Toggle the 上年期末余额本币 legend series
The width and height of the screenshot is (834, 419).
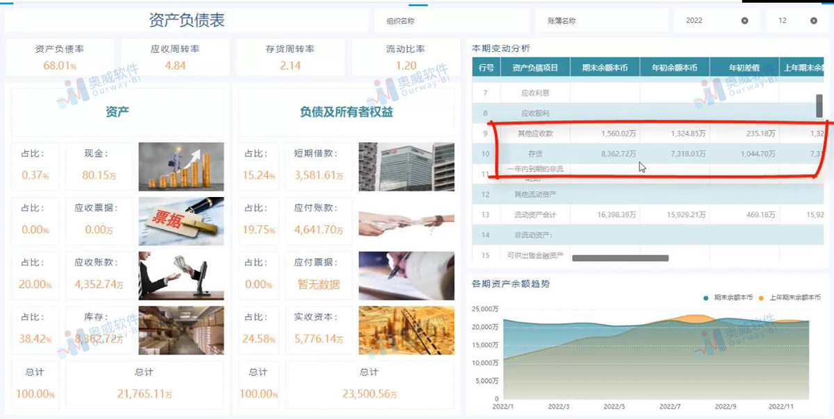coord(789,298)
